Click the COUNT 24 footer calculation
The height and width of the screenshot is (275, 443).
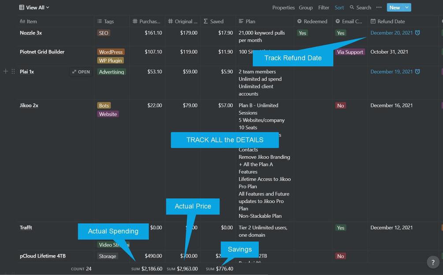81,269
